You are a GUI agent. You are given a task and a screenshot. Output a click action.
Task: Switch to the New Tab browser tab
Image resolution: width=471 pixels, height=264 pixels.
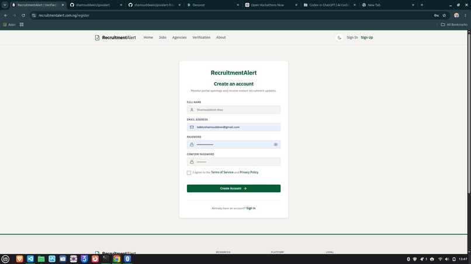[x=387, y=5]
